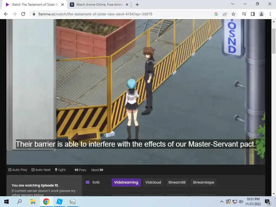276x207 pixels.
Task: Select the Vidstreaming server
Action: click(126, 182)
